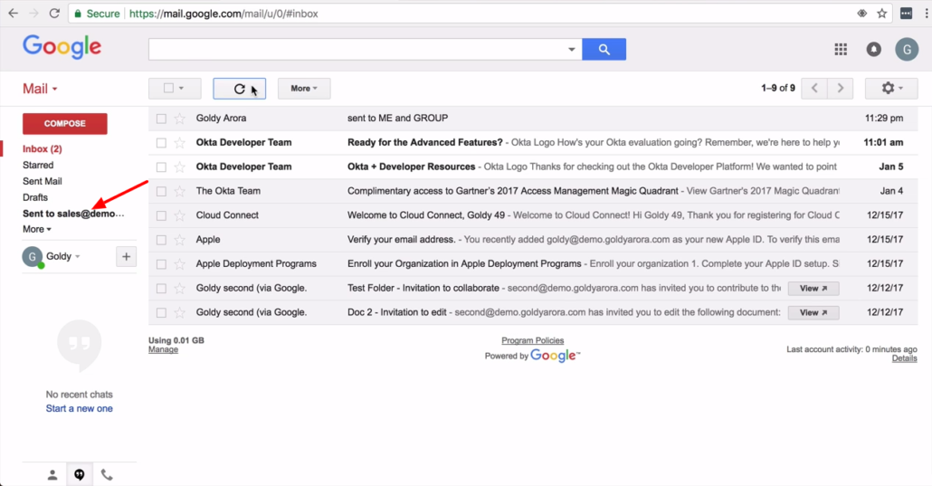The height and width of the screenshot is (486, 932).
Task: Refresh the inbox with circular arrow
Action: [240, 89]
